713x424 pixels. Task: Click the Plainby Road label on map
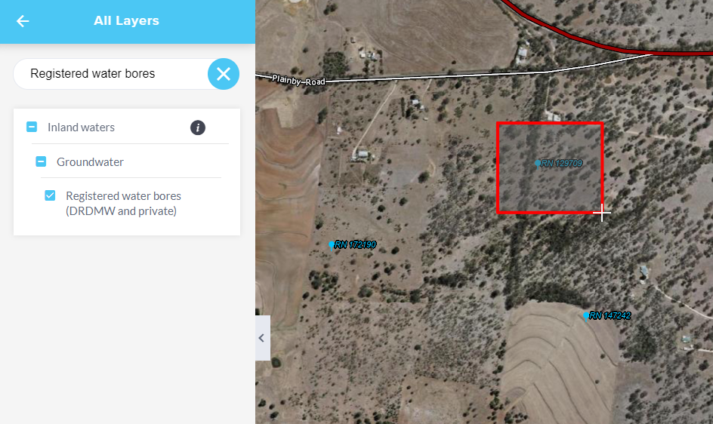[298, 81]
